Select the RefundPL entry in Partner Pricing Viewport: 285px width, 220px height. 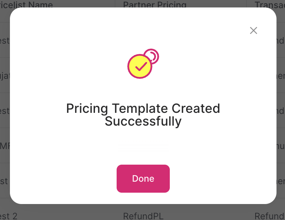click(x=143, y=216)
